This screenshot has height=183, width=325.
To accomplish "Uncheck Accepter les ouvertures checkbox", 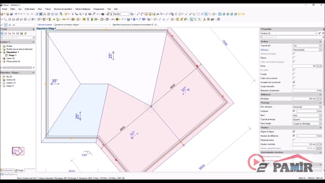I will coord(294,82).
